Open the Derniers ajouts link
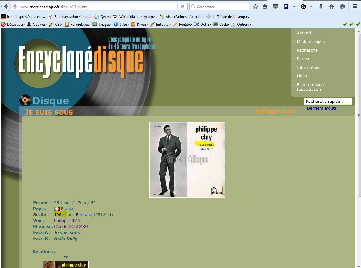The height and width of the screenshot is (268, 361). pos(322,108)
